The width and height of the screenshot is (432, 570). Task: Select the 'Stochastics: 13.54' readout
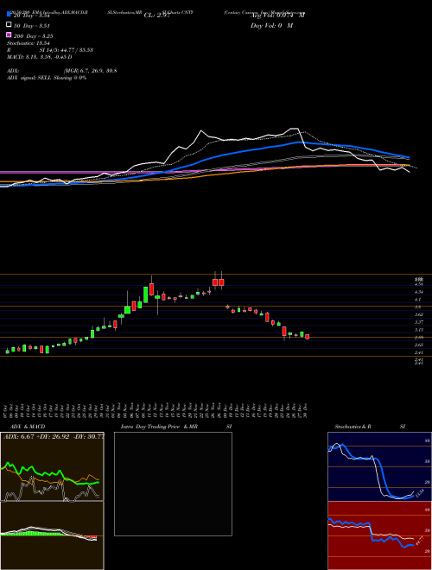pos(29,43)
